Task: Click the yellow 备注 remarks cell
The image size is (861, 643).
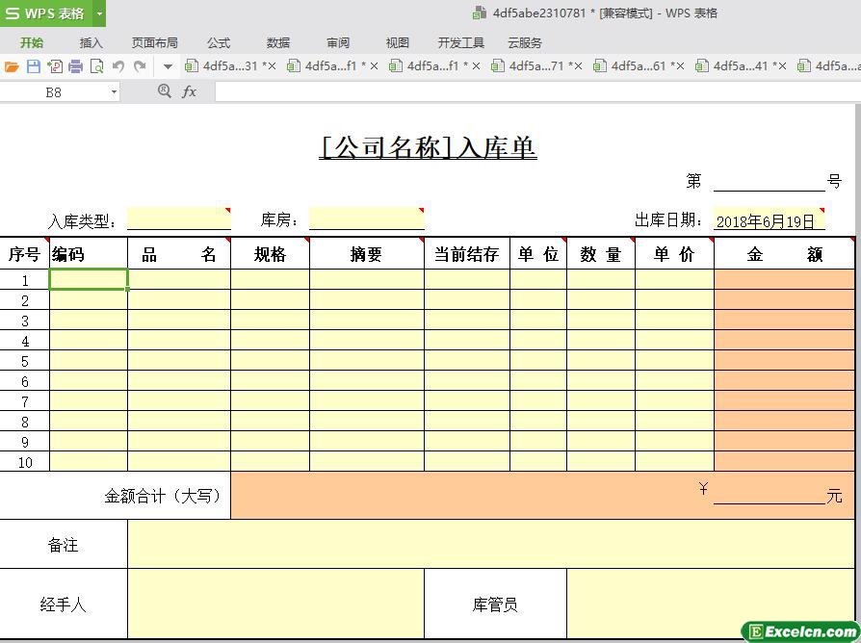Action: click(491, 545)
